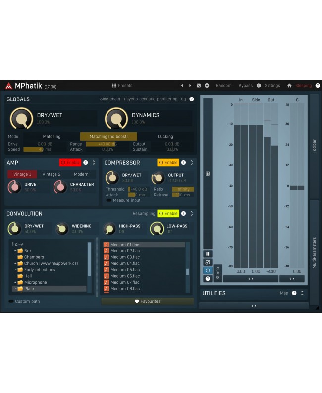Select Vintage 2 amp tab
The image size is (322, 393).
click(52, 174)
